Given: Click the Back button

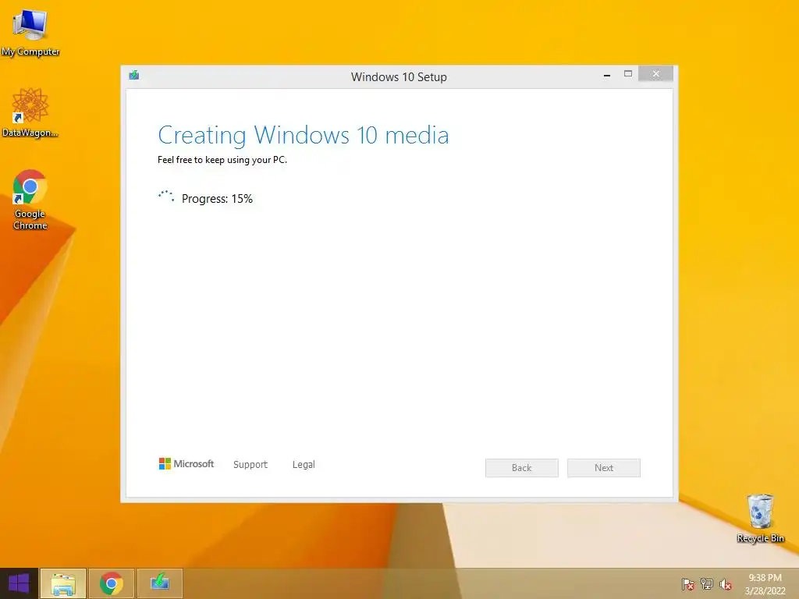Looking at the screenshot, I should point(522,468).
